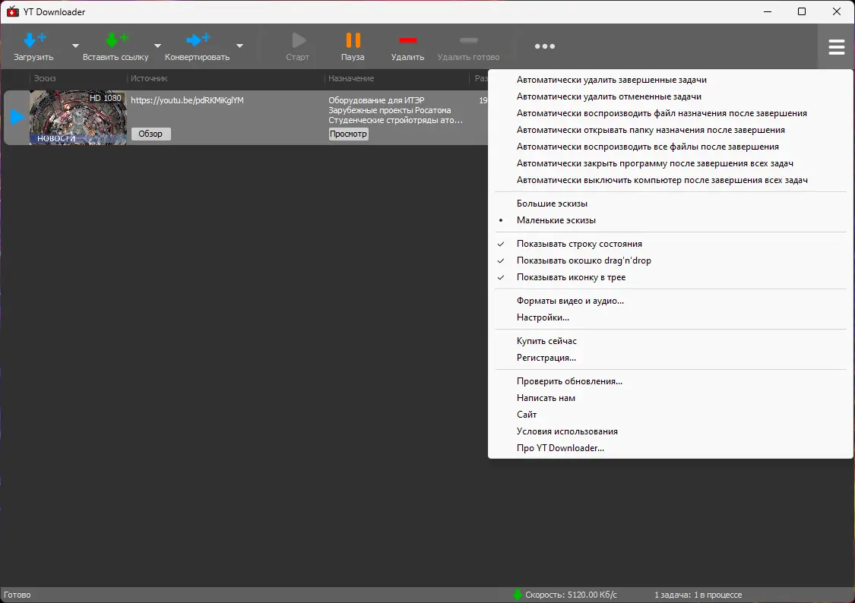This screenshot has width=855, height=603.
Task: Click status text 1 задача: 1 в процессе
Action: click(698, 595)
